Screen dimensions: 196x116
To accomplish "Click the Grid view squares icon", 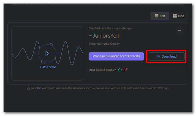I will tap(175, 16).
